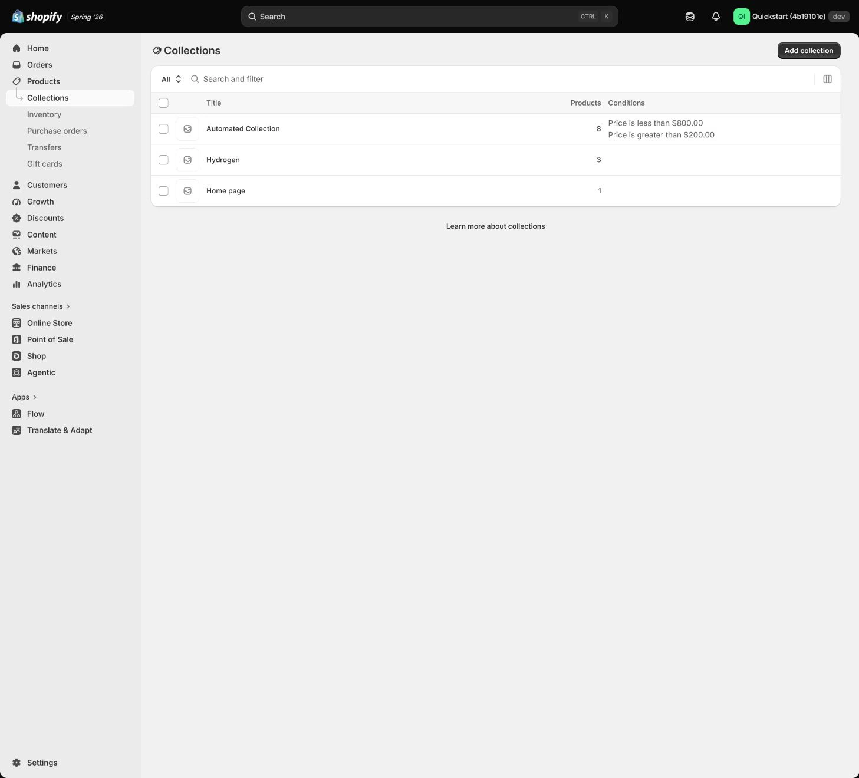Click the magnifier icon beside Search and filter
This screenshot has height=778, width=859.
pyautogui.click(x=195, y=79)
